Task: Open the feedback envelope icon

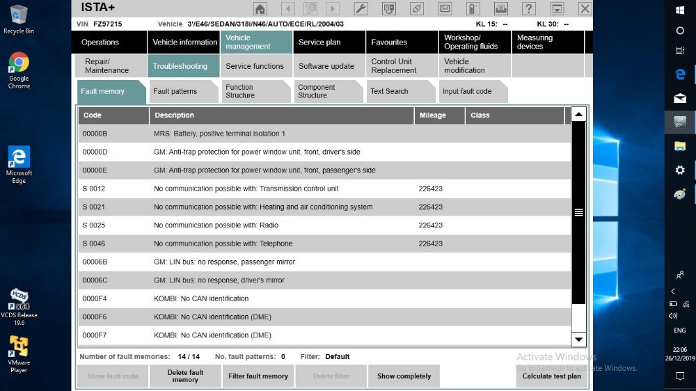Action: click(x=445, y=8)
